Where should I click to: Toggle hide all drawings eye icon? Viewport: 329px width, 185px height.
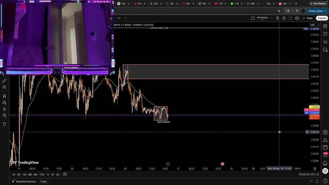pyautogui.click(x=4, y=115)
